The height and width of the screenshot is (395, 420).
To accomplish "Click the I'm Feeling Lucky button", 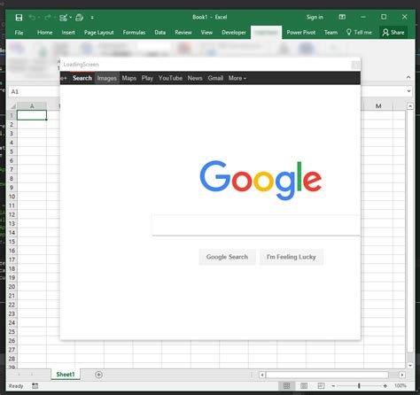I will pyautogui.click(x=292, y=257).
